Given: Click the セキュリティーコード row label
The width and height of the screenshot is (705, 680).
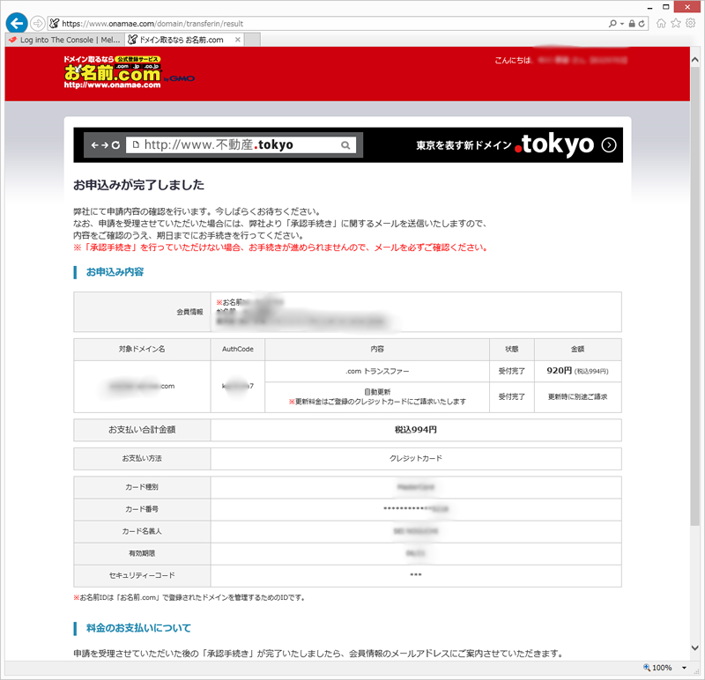Looking at the screenshot, I should click(x=142, y=575).
